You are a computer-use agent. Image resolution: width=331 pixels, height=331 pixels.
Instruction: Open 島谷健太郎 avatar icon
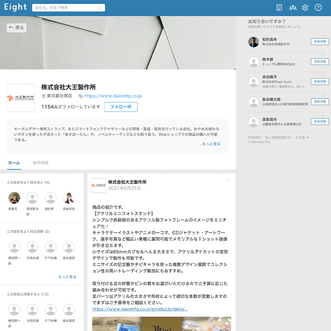pyautogui.click(x=253, y=102)
